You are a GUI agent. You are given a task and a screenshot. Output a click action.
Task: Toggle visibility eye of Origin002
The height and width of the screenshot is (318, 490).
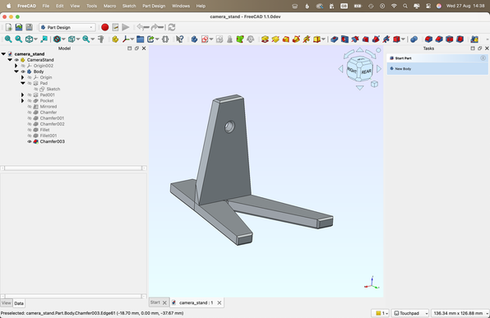click(23, 66)
